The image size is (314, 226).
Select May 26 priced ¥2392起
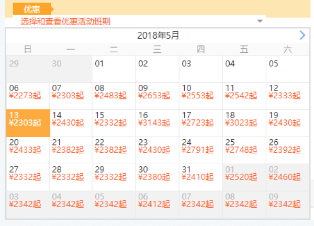point(288,150)
